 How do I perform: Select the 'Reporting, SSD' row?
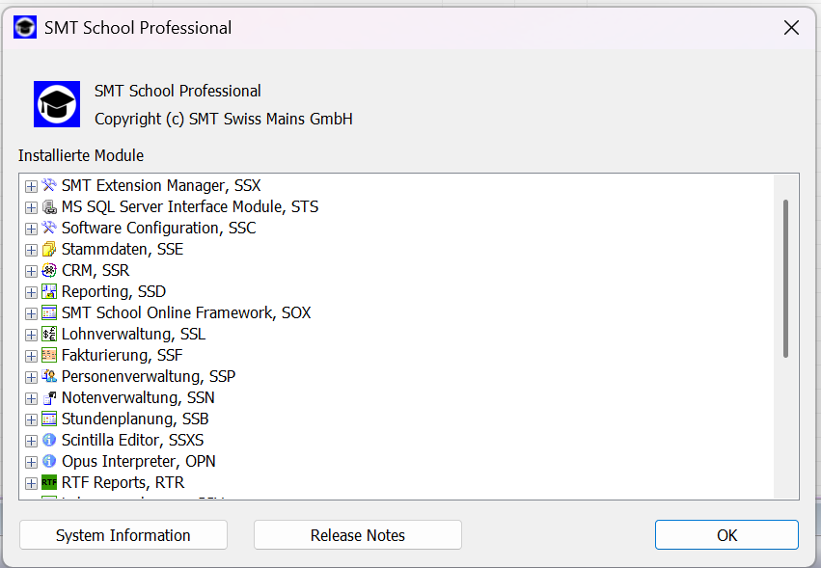tap(114, 291)
